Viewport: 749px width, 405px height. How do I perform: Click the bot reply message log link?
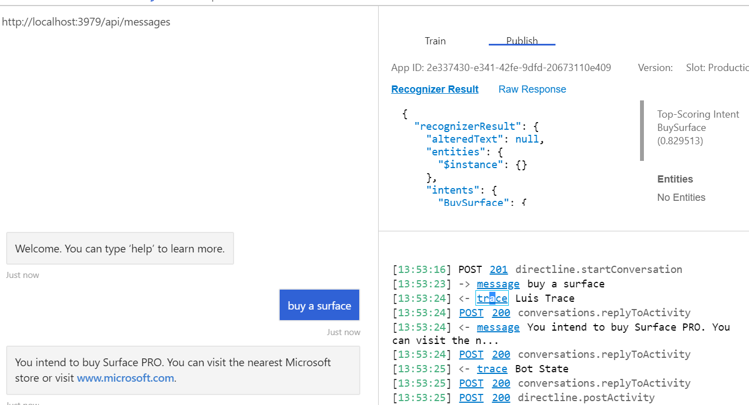(x=498, y=327)
